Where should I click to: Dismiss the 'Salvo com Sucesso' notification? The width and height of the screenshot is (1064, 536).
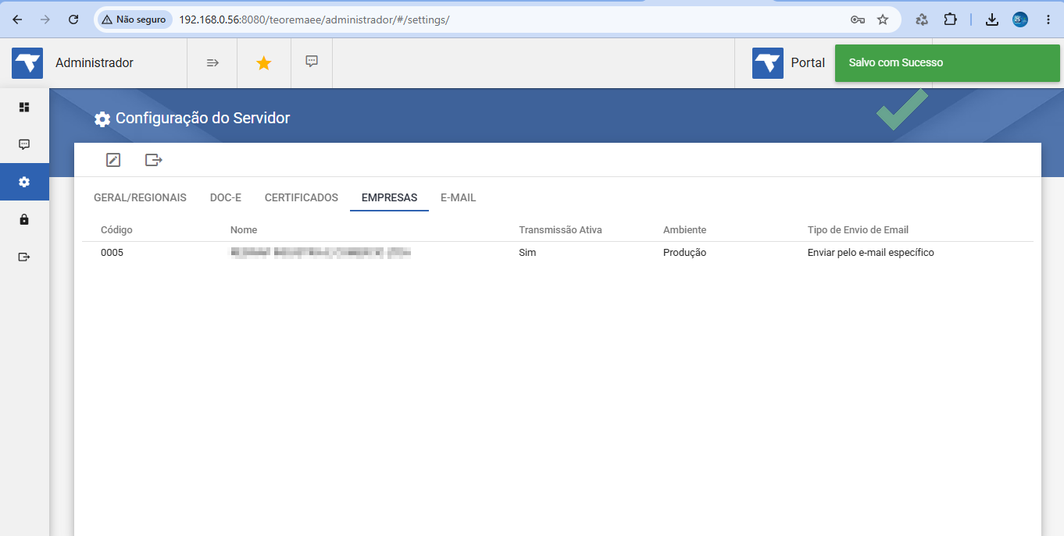[x=948, y=63]
